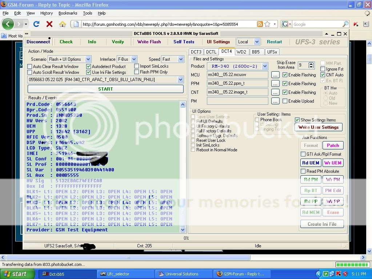The image size is (372, 279).
Task: Switch to the DCT3 tab
Action: click(196, 52)
